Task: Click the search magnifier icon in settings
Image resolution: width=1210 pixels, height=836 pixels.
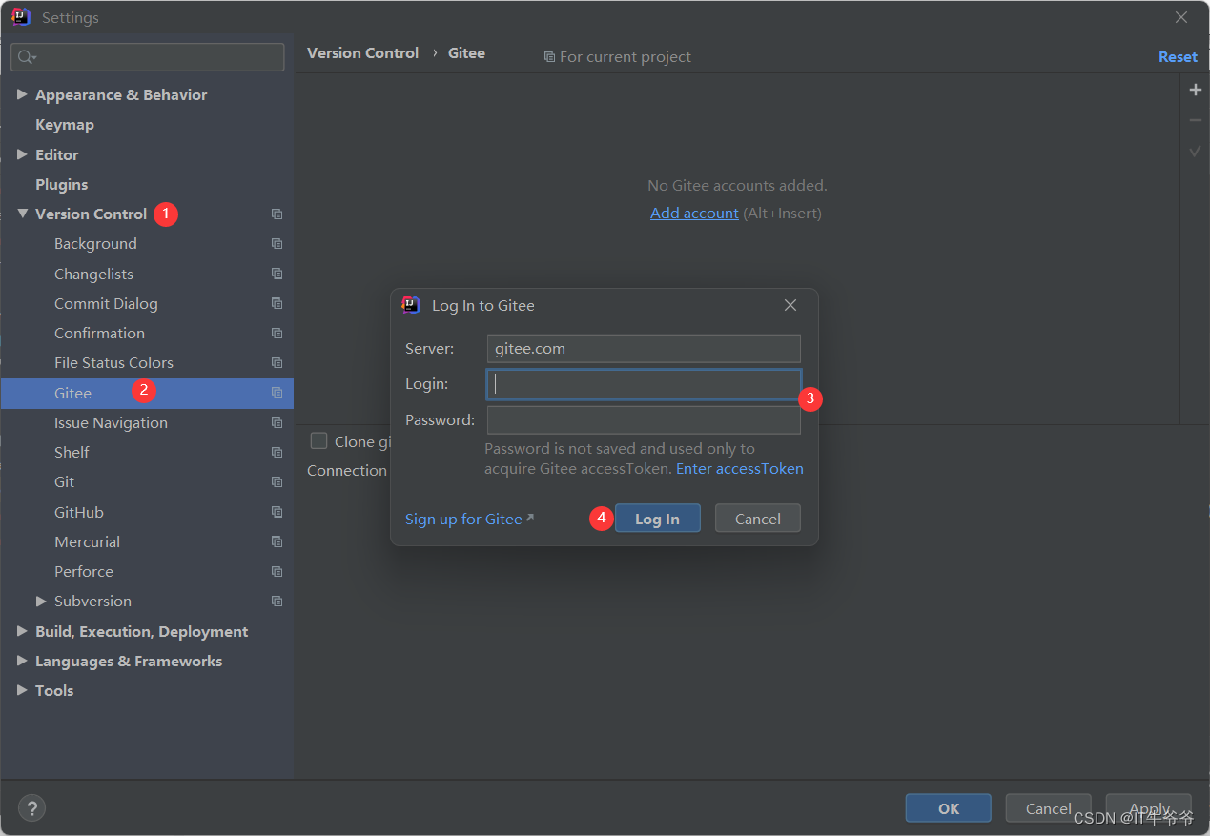Action: tap(26, 57)
